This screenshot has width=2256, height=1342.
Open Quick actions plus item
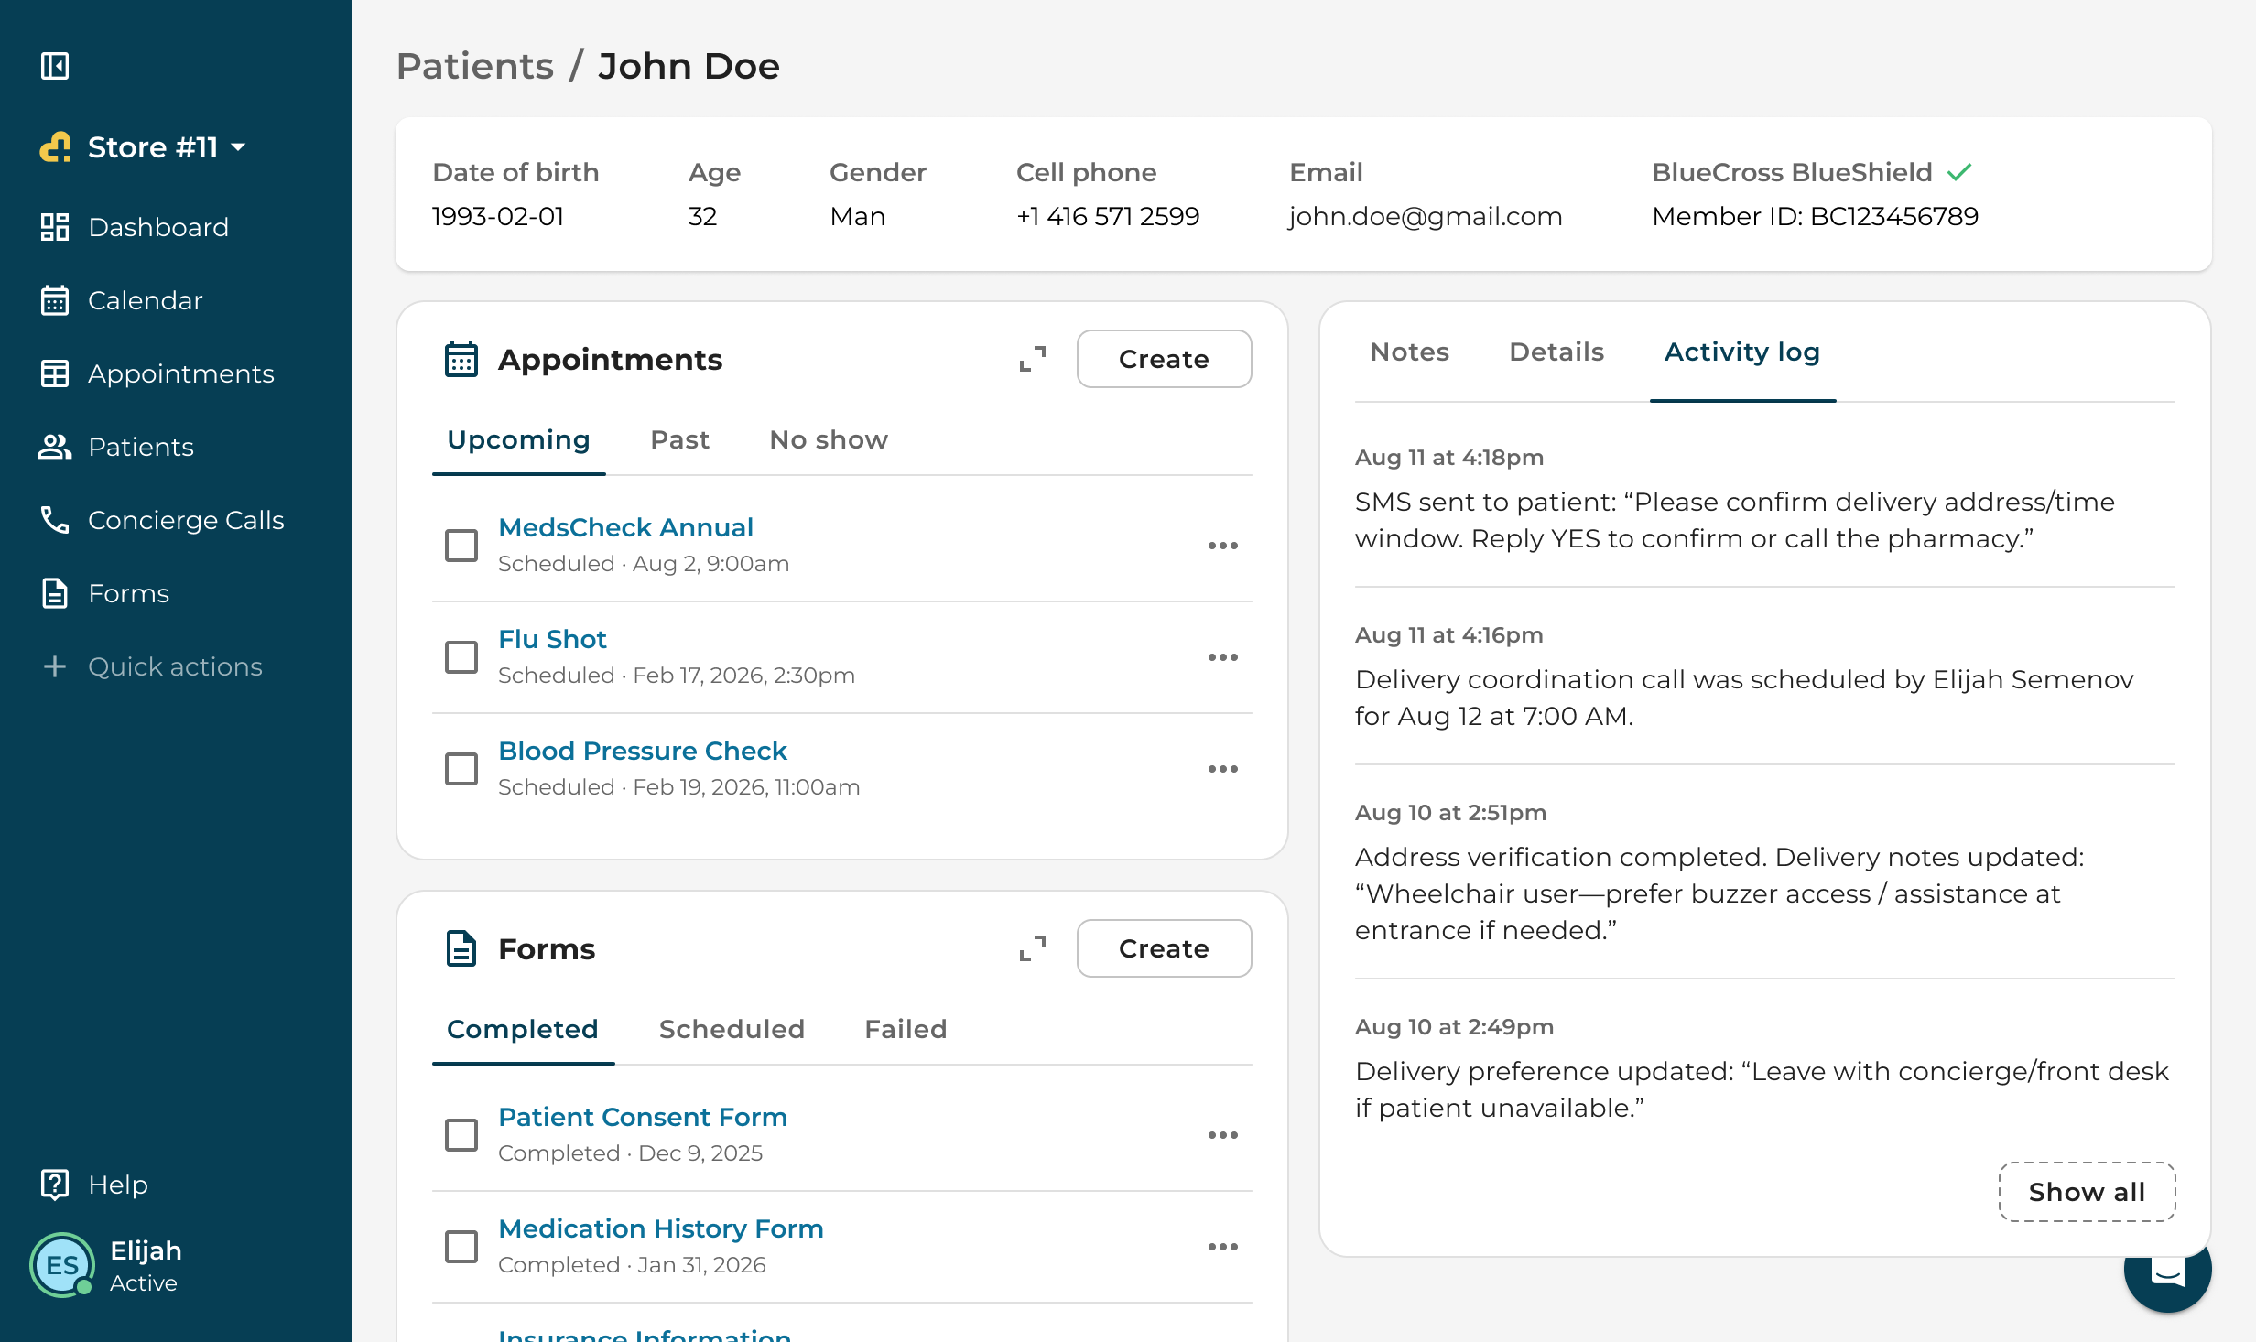(152, 666)
